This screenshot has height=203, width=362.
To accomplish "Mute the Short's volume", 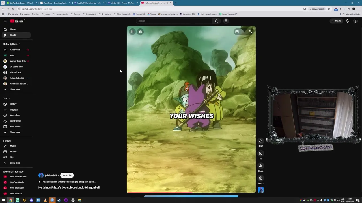I will 140,32.
